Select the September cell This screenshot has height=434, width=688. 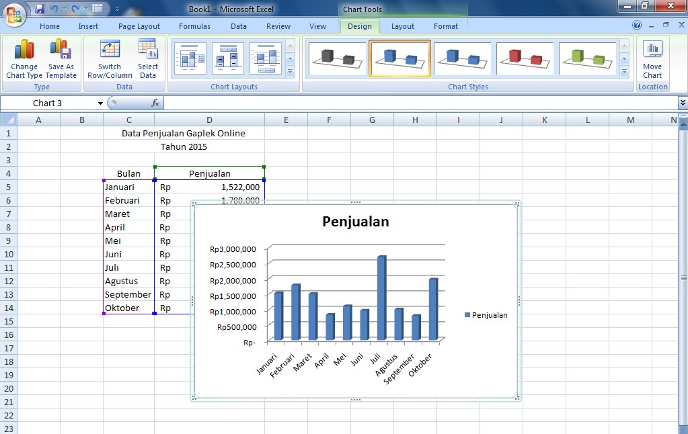tap(128, 294)
